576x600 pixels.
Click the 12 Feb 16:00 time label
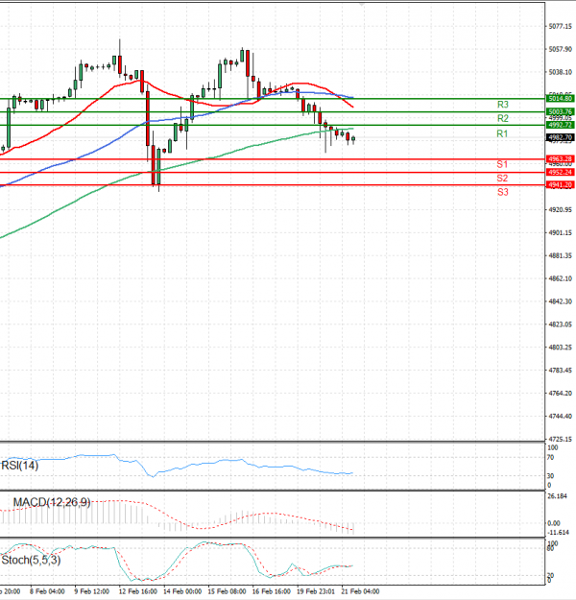[138, 591]
